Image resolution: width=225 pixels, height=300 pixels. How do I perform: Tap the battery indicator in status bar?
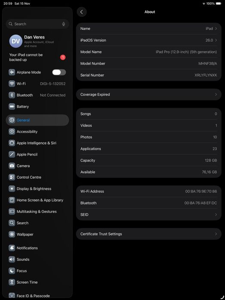point(219,3)
